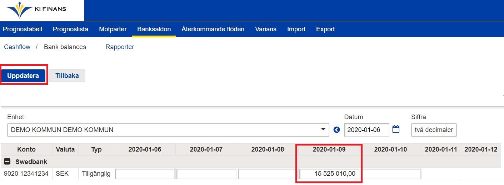Open the Prognostabell tab
504x185 pixels.
pos(23,29)
